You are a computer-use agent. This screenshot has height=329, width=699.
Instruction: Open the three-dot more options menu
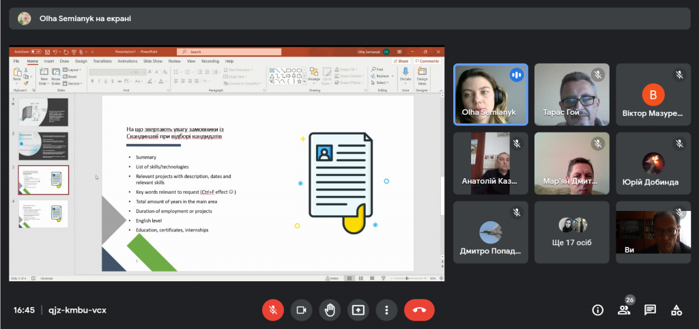387,311
